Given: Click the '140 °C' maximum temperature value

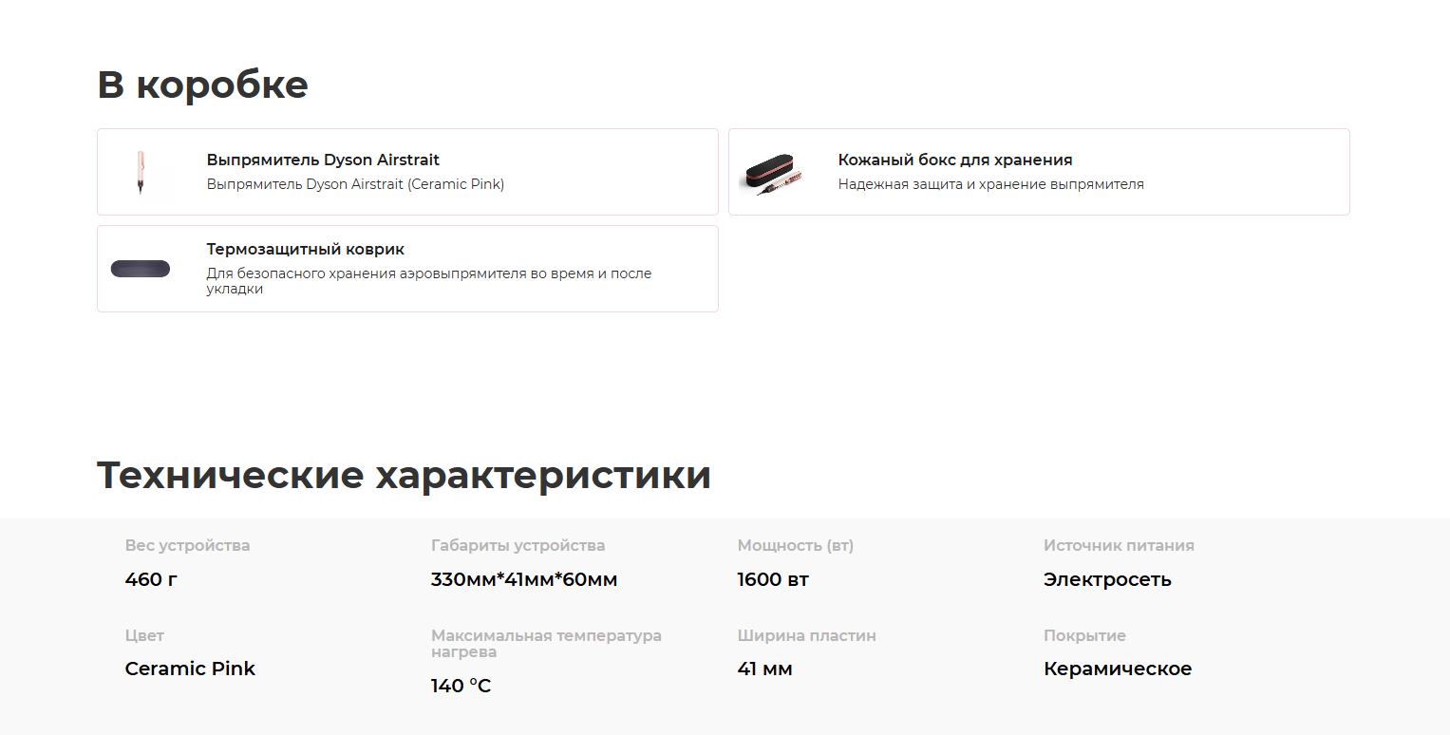Looking at the screenshot, I should coord(461,686).
